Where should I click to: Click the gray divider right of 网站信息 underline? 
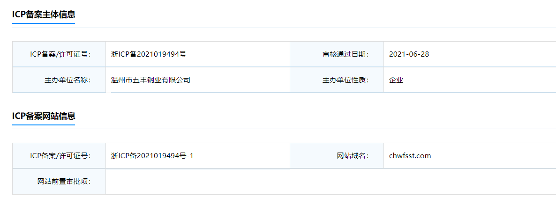(314, 129)
